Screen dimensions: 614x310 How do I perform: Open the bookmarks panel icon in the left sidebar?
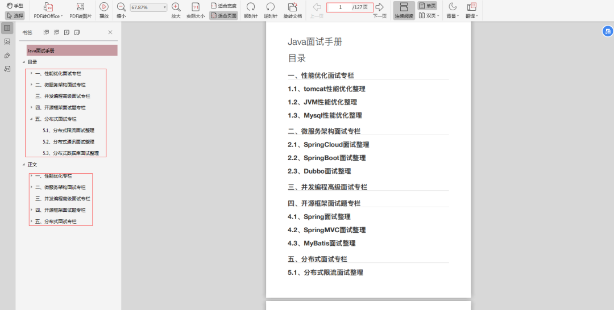(7, 28)
